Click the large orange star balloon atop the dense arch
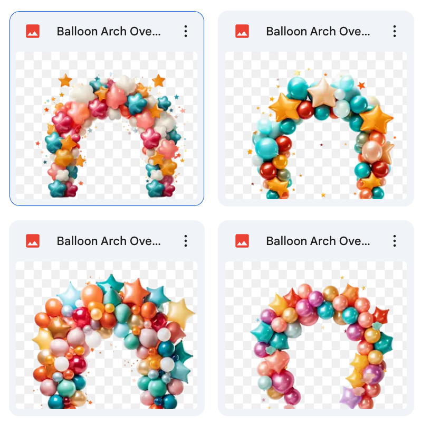 [136, 293]
